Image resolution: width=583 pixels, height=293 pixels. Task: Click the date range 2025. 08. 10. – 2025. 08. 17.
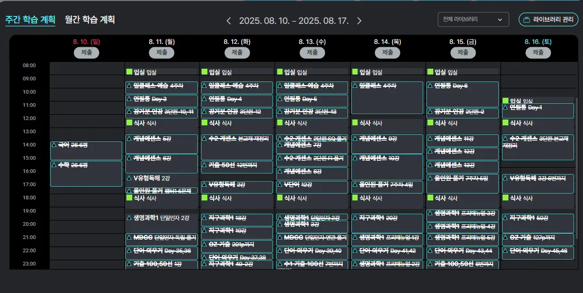[294, 21]
